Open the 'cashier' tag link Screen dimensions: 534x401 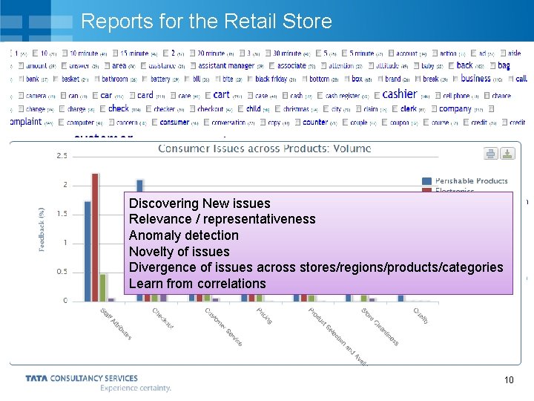tap(400, 94)
